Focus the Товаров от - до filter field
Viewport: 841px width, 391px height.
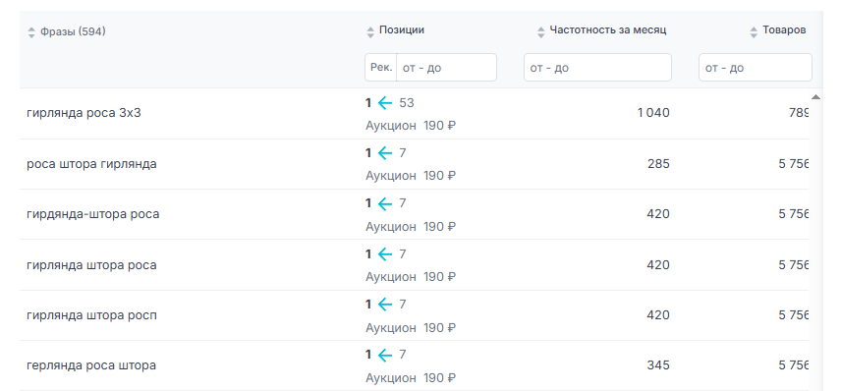click(756, 68)
